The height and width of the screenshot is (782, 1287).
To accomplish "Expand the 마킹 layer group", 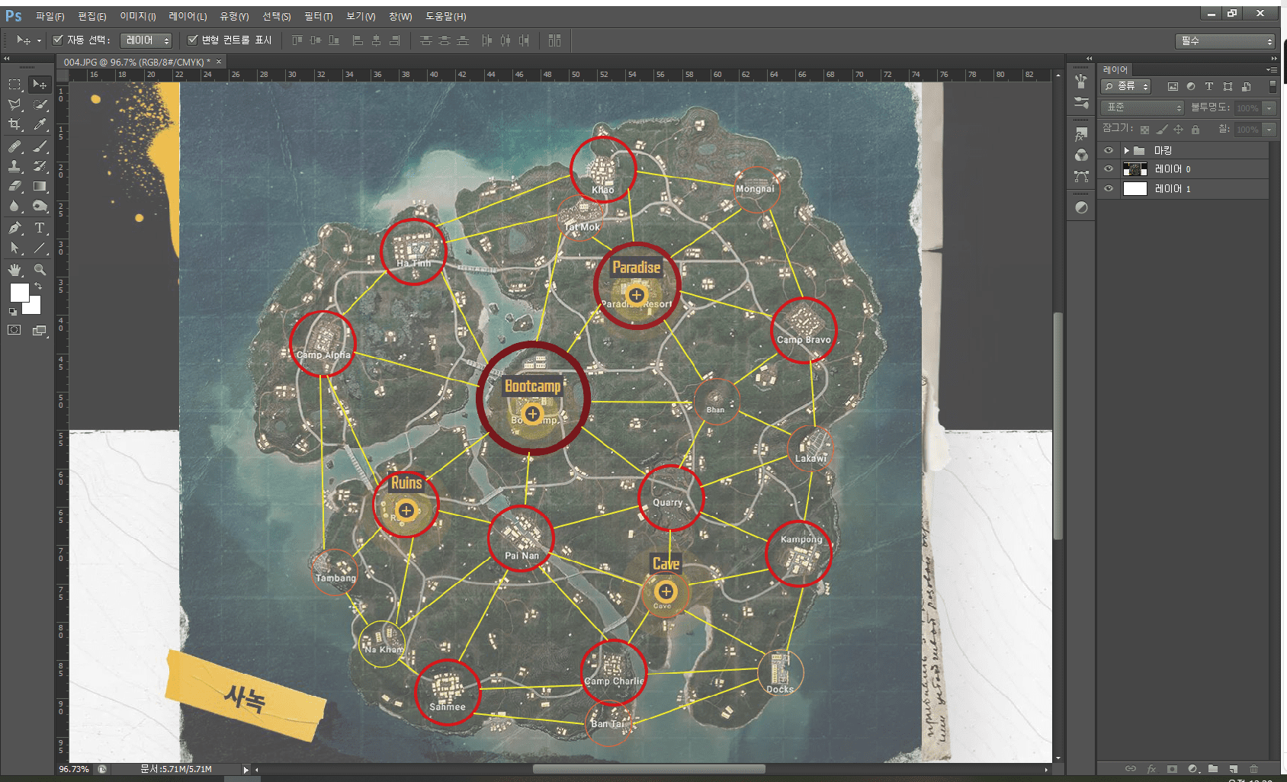I will coord(1126,151).
